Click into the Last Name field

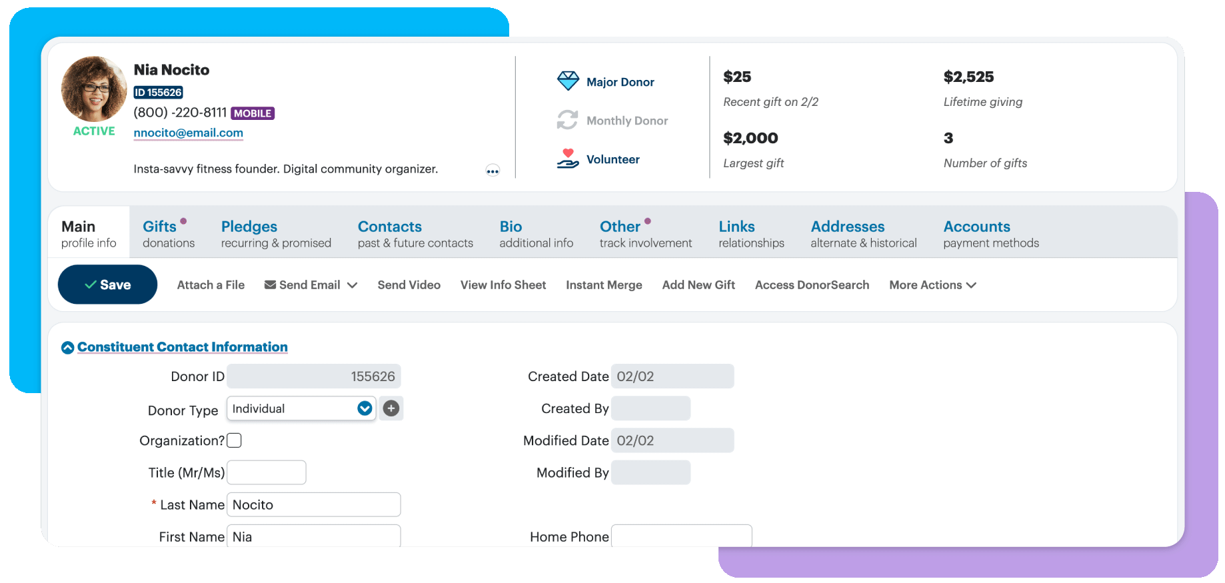point(313,505)
